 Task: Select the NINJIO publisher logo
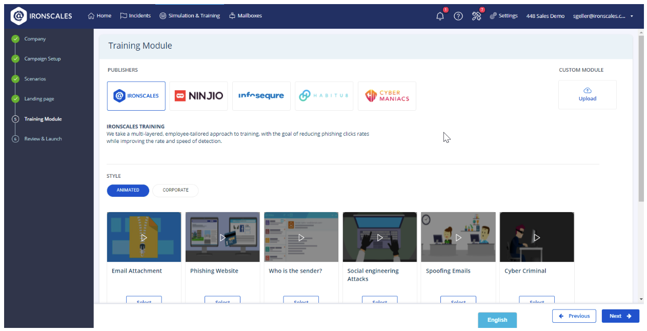point(199,96)
